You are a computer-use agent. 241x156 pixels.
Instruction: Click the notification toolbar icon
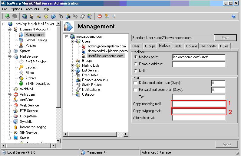(x=83, y=16)
